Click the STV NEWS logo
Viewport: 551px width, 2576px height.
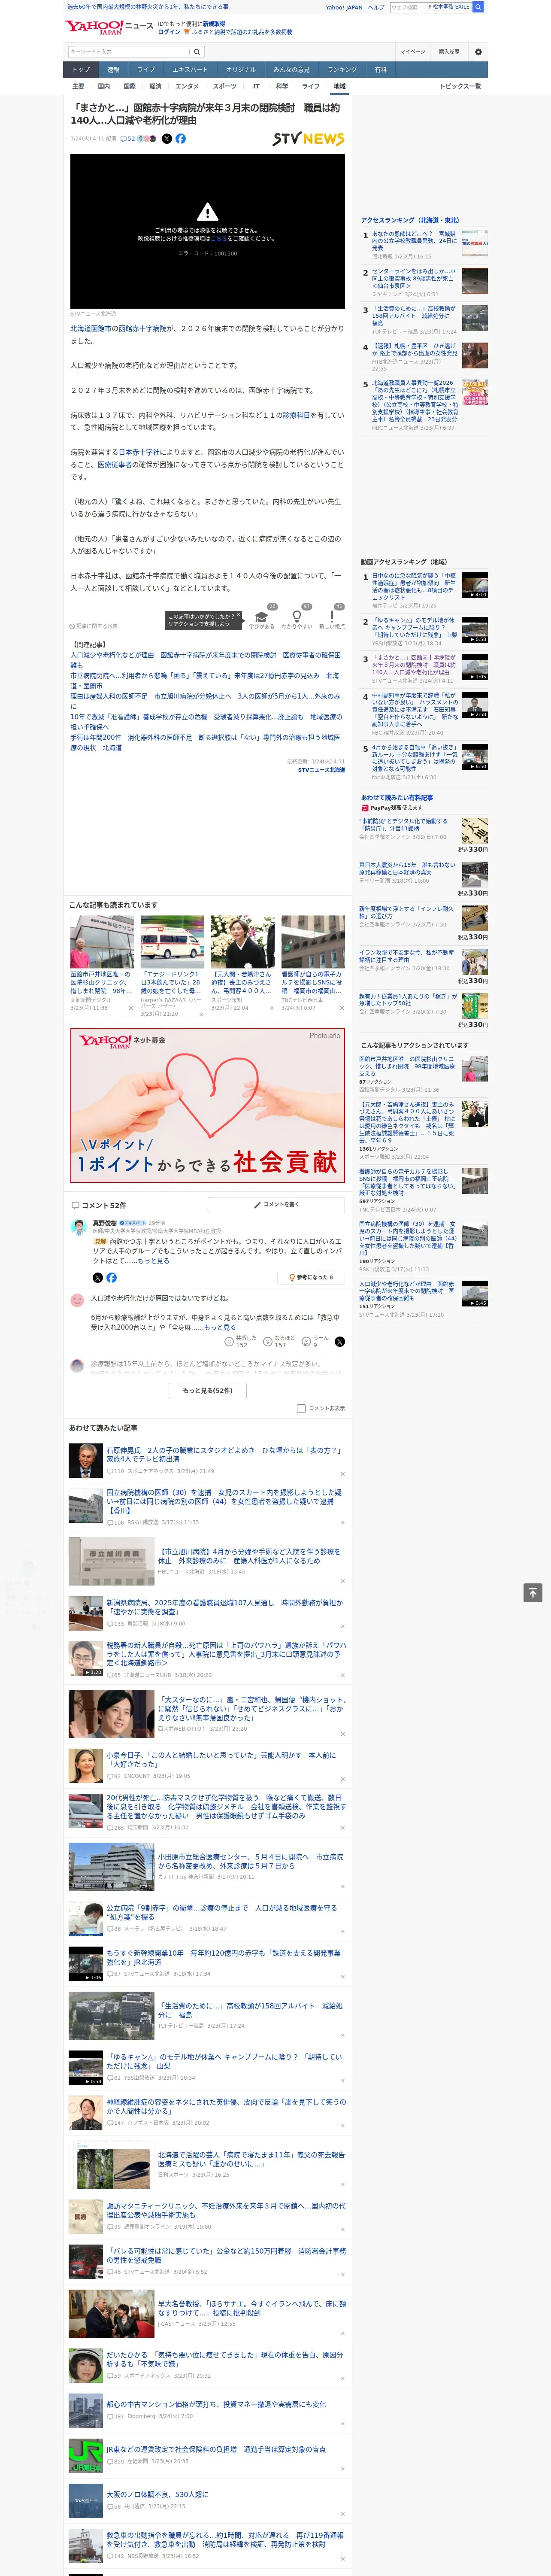pyautogui.click(x=308, y=139)
